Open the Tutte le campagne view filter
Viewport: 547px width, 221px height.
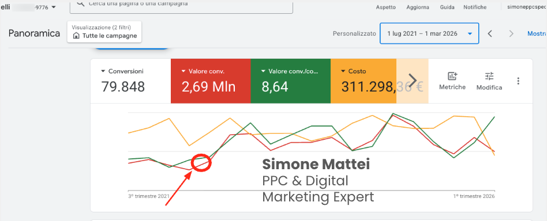point(104,32)
